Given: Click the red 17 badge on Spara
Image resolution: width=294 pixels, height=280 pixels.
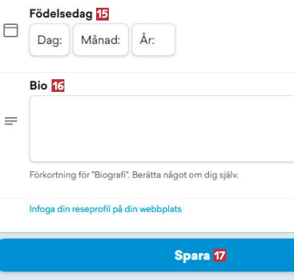Looking at the screenshot, I should [x=220, y=255].
